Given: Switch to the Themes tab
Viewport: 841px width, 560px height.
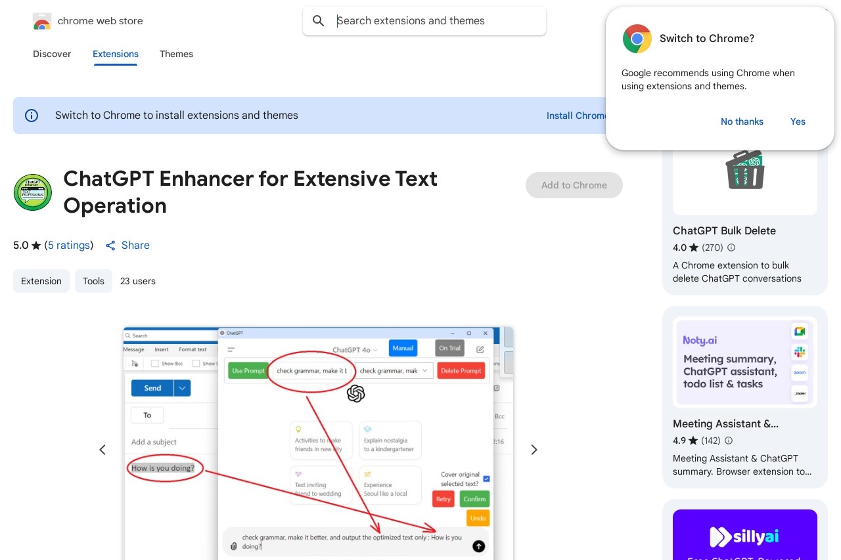Looking at the screenshot, I should point(176,54).
